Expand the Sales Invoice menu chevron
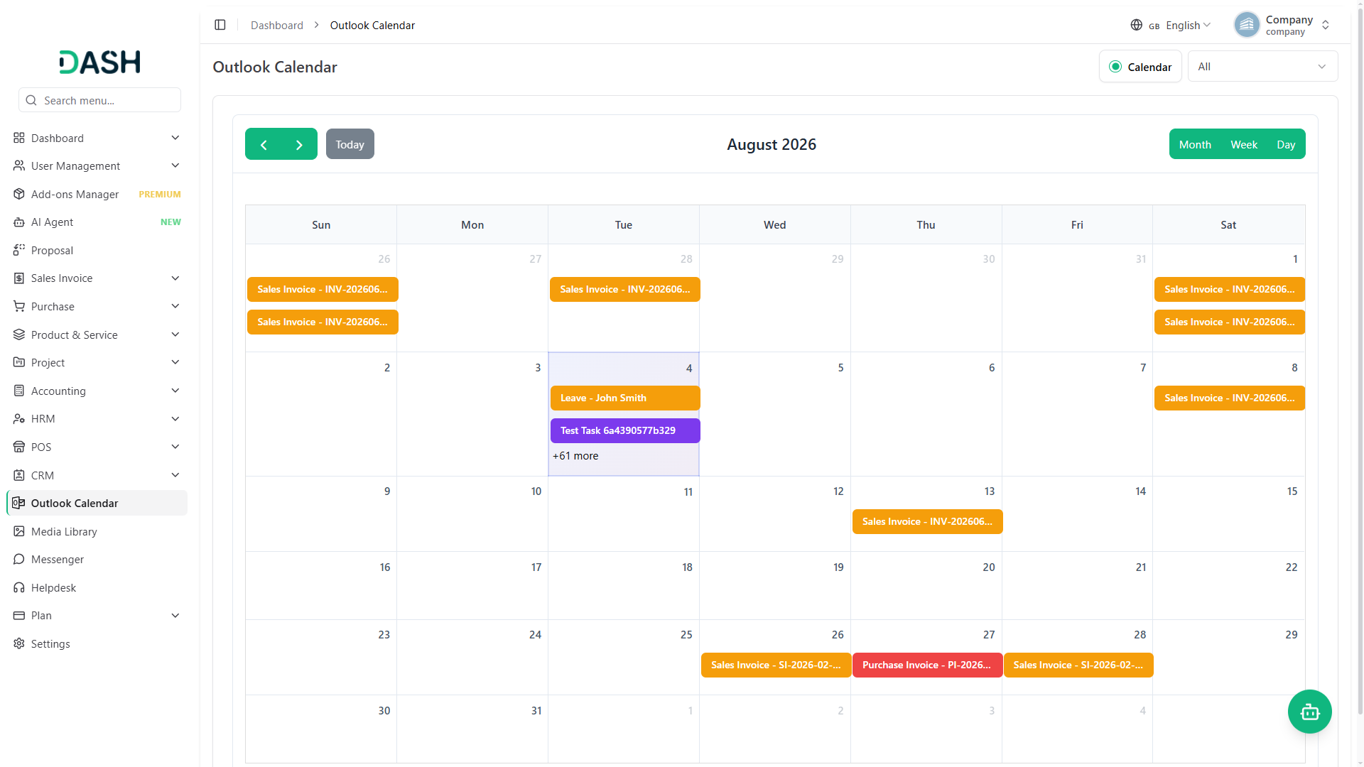 (x=175, y=278)
